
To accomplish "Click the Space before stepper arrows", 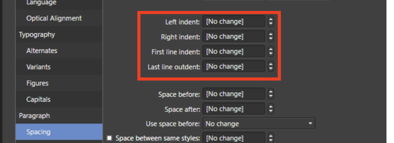I will 271,94.
